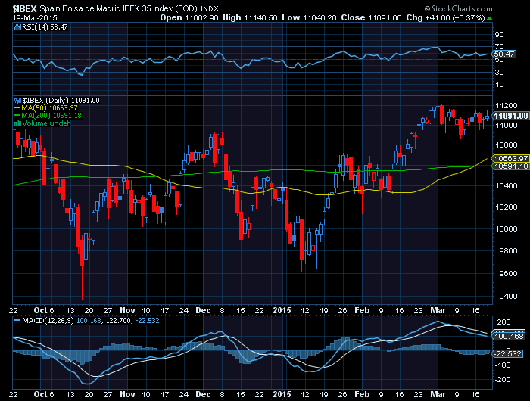Click the MACD 200 axis label
This screenshot has width=530, height=401.
point(504,322)
